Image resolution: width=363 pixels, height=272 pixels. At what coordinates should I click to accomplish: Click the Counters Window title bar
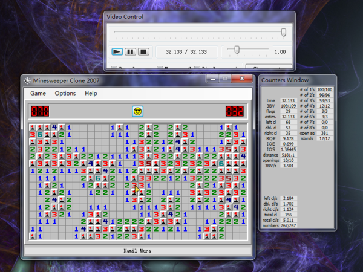coord(284,80)
